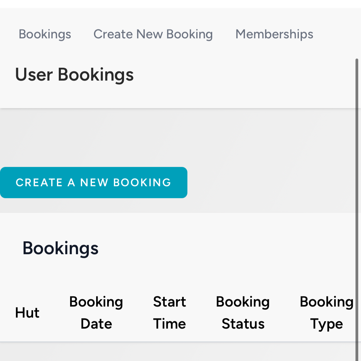Click empty gray area above the teal button

click(177, 137)
